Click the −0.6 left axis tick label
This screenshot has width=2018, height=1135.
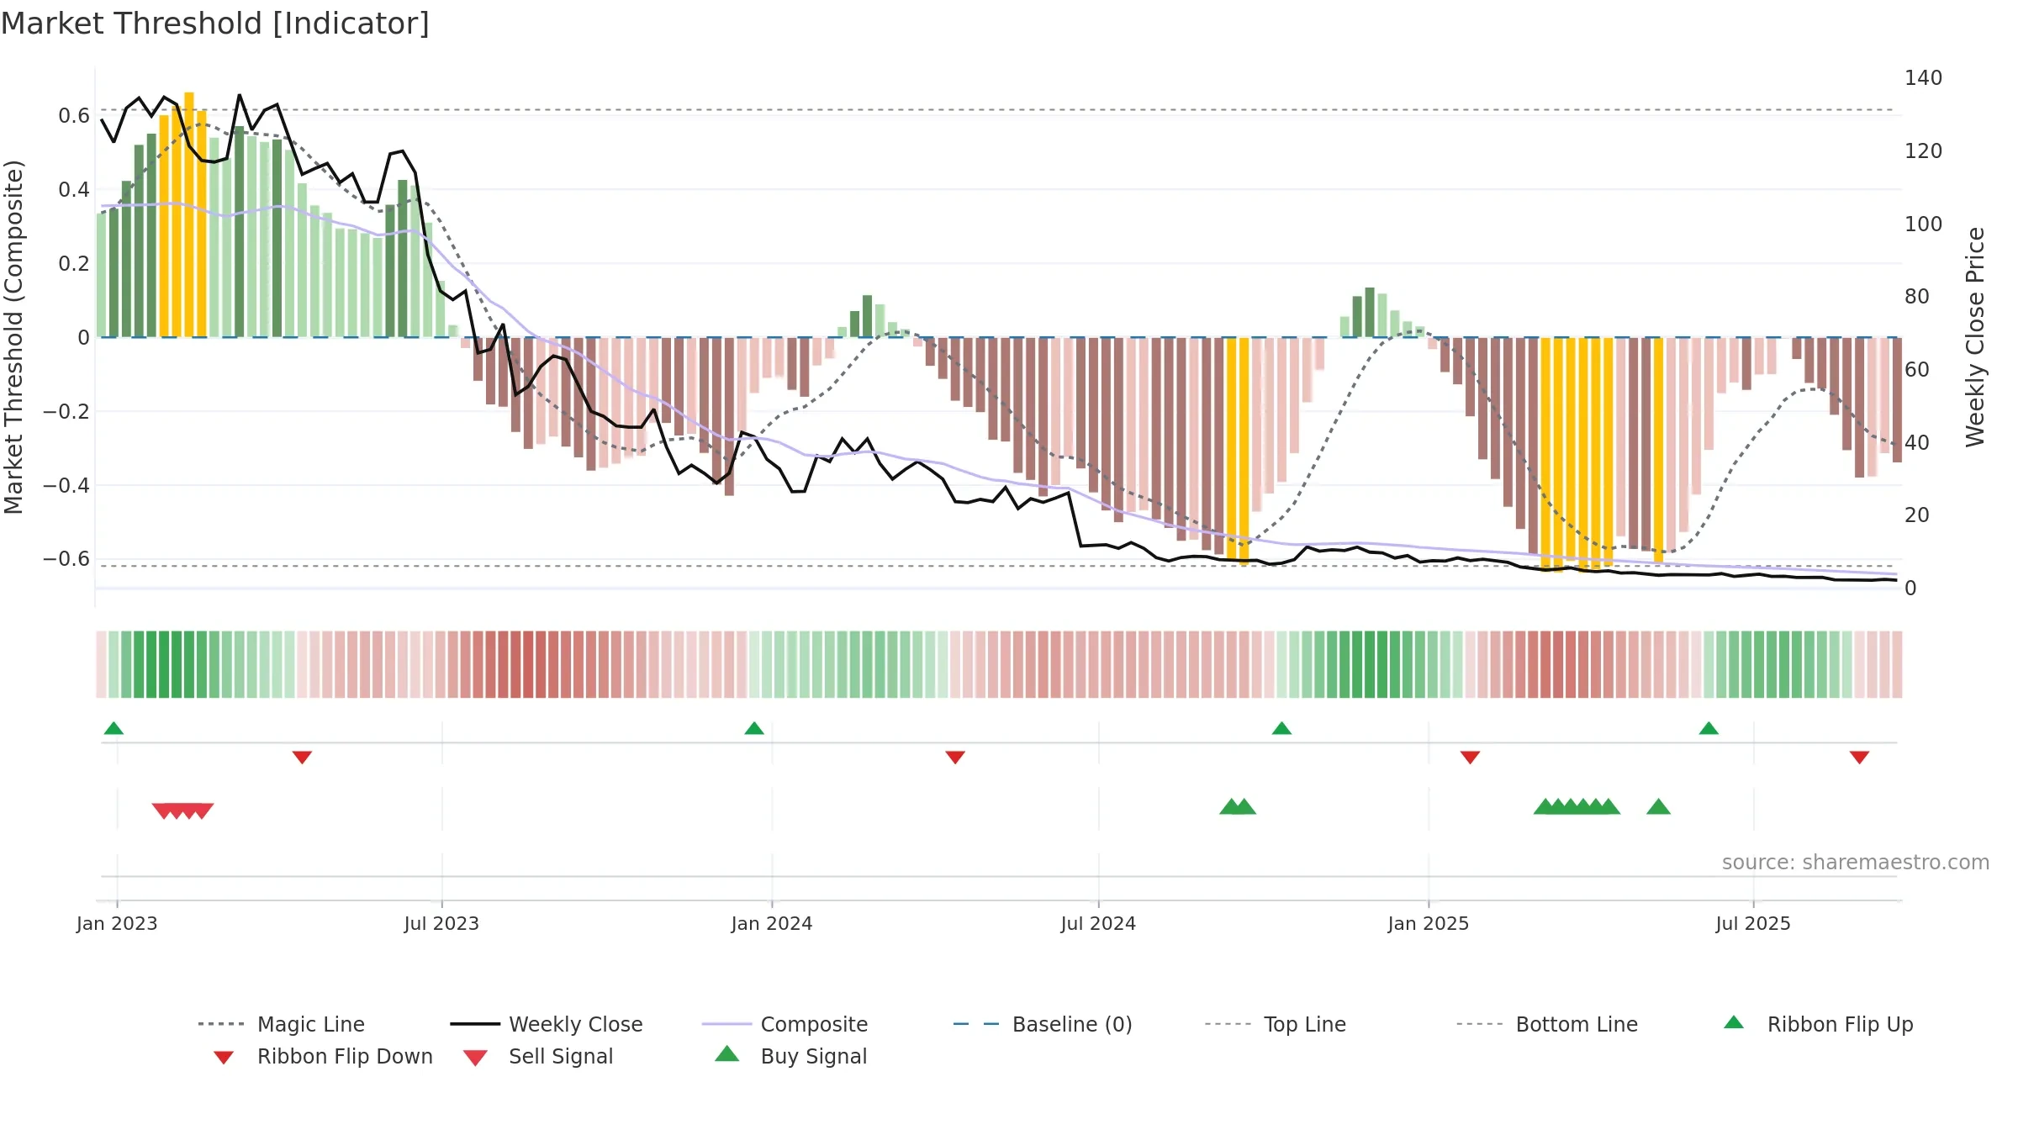[x=66, y=559]
